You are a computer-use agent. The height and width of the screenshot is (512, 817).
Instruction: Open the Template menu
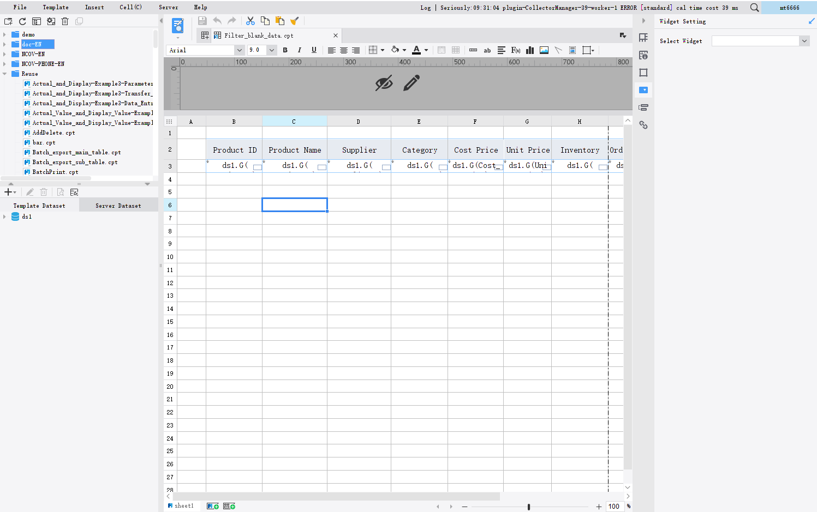[x=56, y=7]
